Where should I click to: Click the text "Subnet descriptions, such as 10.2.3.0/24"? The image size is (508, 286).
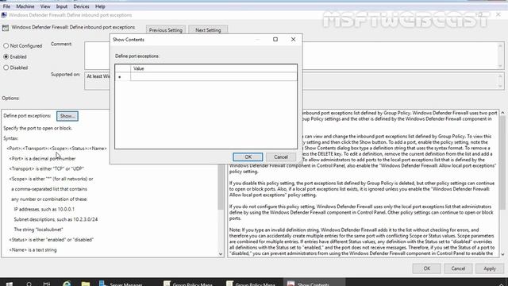56,219
